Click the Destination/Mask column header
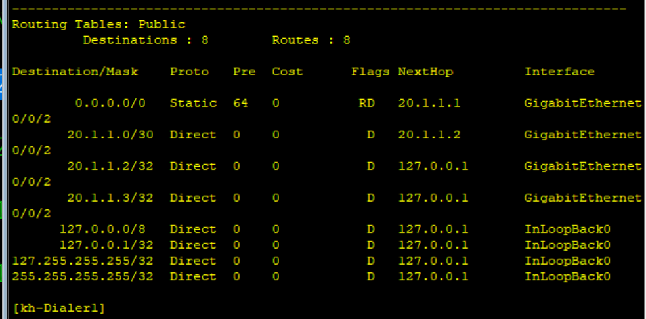Viewport: 646px width, 319px height. (75, 72)
